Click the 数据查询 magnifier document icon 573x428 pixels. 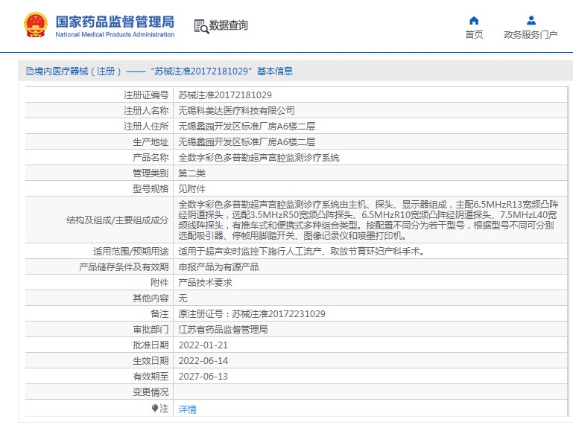pos(200,26)
